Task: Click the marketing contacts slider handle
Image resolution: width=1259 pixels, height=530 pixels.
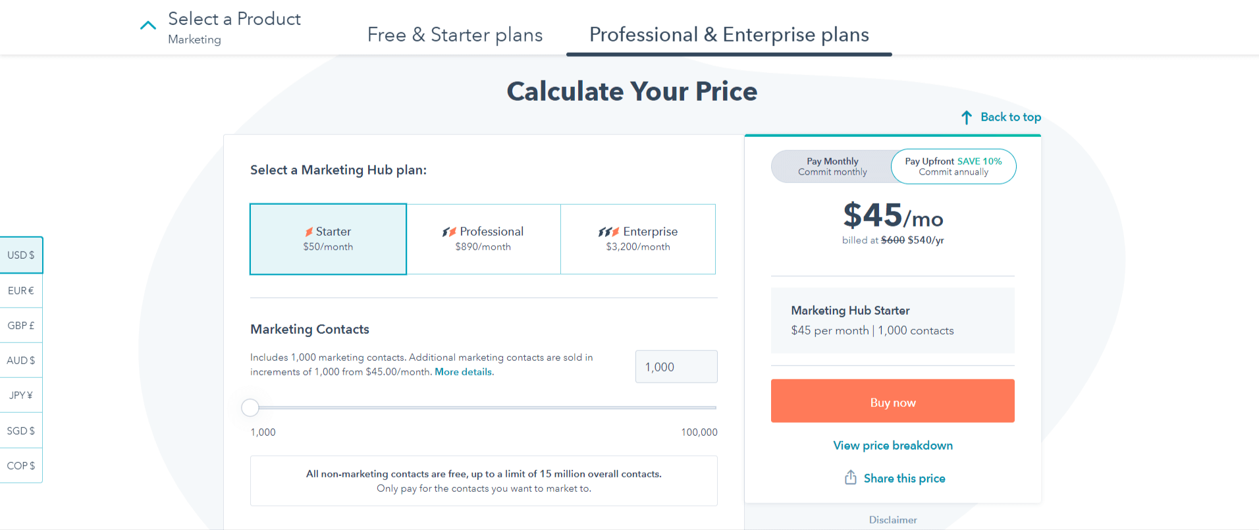Action: [250, 408]
